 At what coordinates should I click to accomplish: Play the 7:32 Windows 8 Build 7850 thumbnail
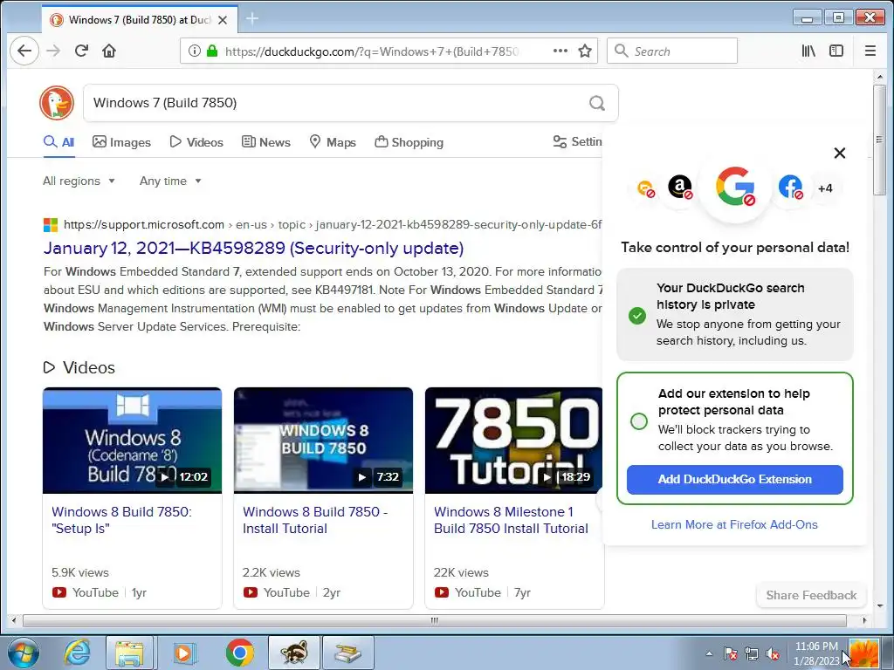tap(323, 441)
